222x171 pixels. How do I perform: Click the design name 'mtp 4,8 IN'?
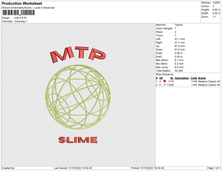pos(20,18)
